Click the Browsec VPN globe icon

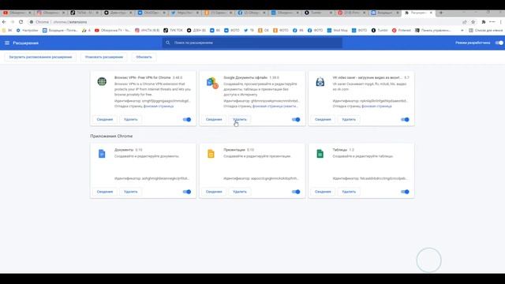(102, 81)
